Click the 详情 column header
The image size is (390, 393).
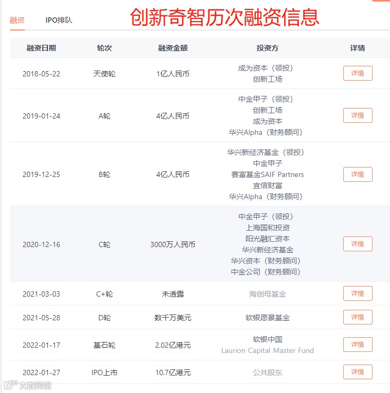[x=358, y=48]
